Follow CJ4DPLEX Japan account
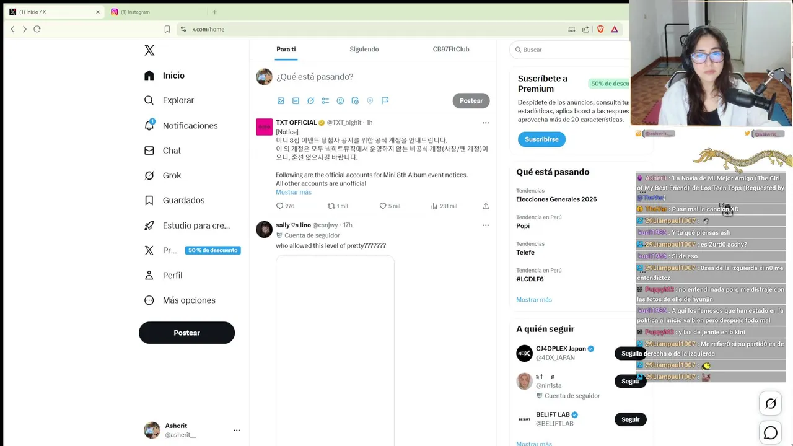Viewport: 793px width, 446px height. 630,354
